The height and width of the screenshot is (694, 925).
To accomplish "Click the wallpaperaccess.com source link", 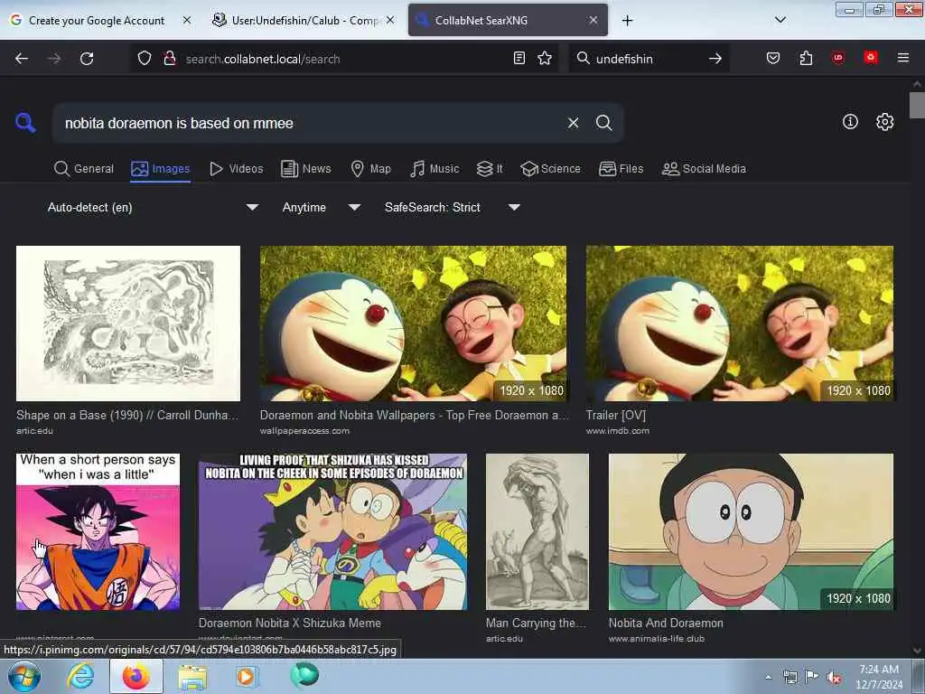I will pyautogui.click(x=304, y=431).
